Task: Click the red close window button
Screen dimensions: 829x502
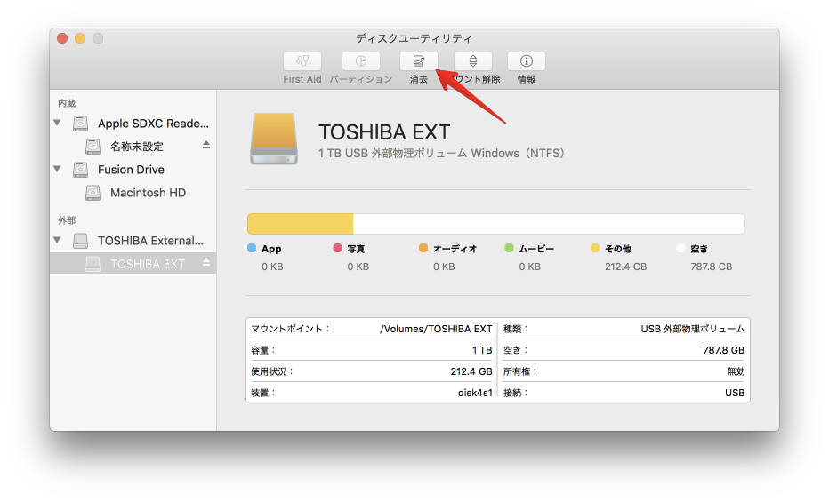Action: 62,38
